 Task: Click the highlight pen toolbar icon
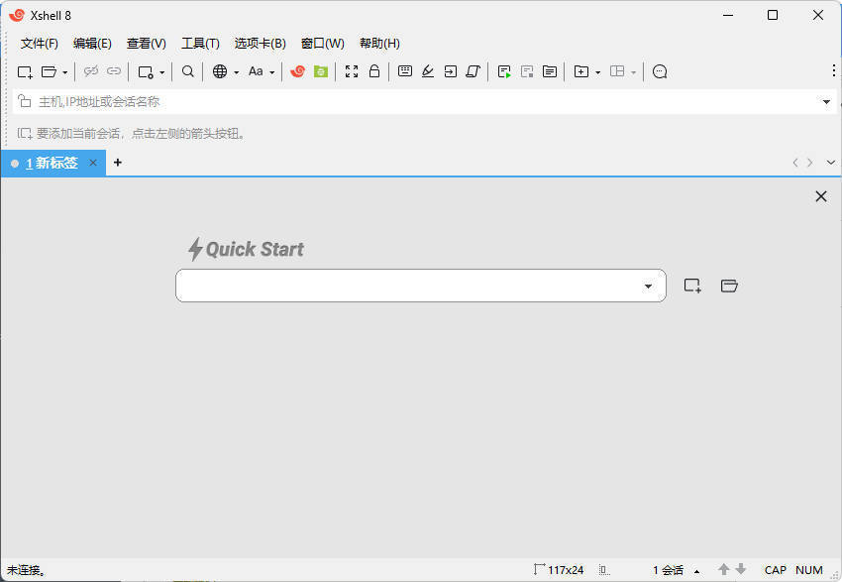427,71
